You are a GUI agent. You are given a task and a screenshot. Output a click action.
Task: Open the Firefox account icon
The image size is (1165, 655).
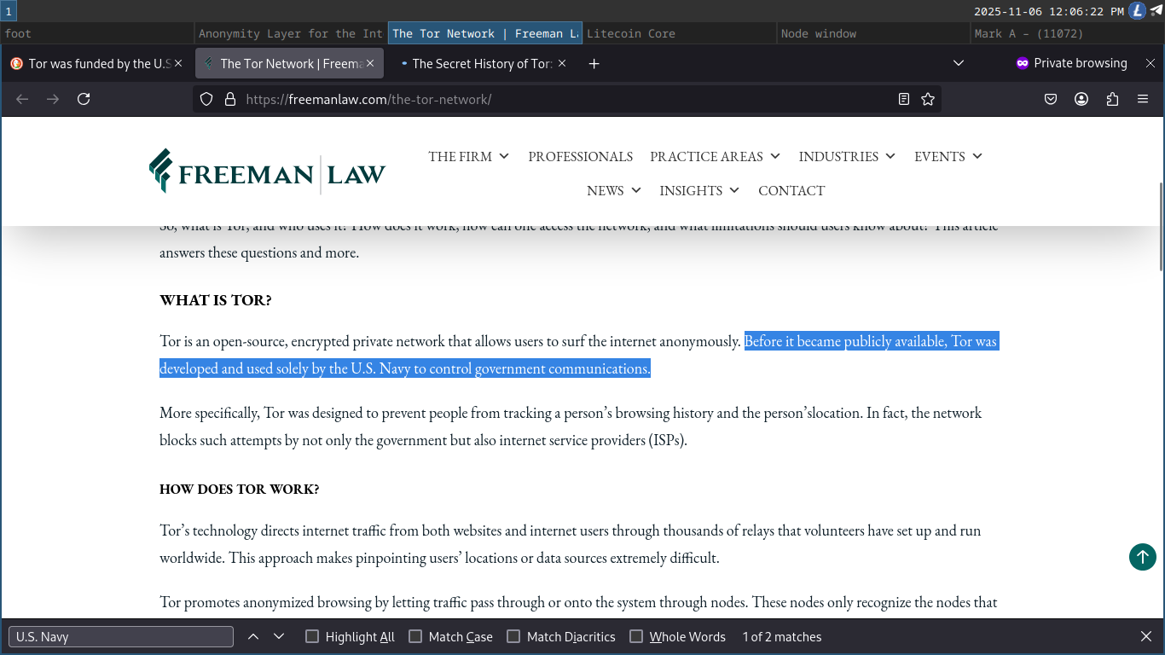click(1081, 99)
